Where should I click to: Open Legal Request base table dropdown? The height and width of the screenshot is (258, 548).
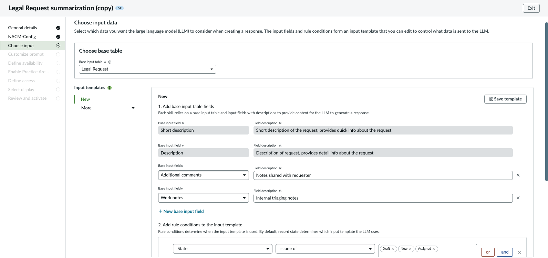147,69
